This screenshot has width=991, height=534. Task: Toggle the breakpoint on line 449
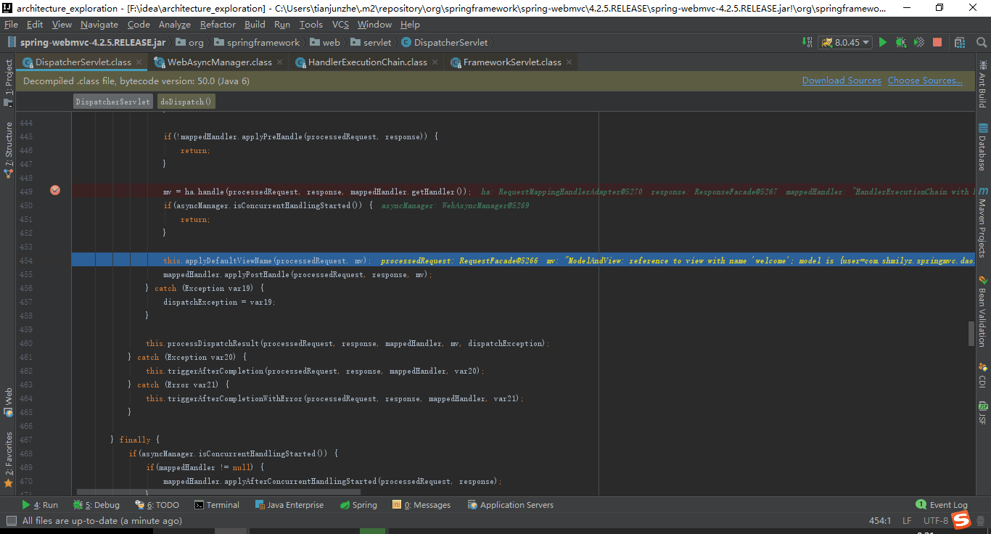(x=55, y=191)
